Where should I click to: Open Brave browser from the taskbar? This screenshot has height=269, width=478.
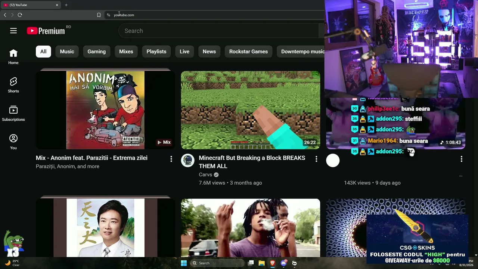273,263
